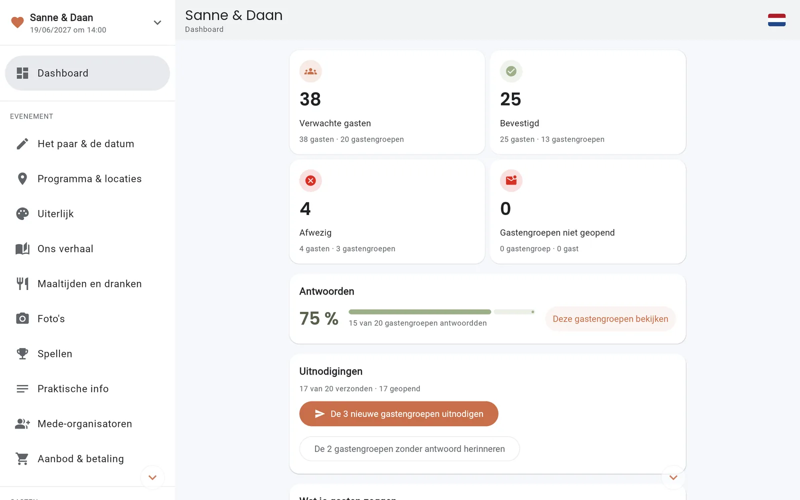Click the Dashboard grid icon
This screenshot has width=800, height=500.
pyautogui.click(x=22, y=73)
